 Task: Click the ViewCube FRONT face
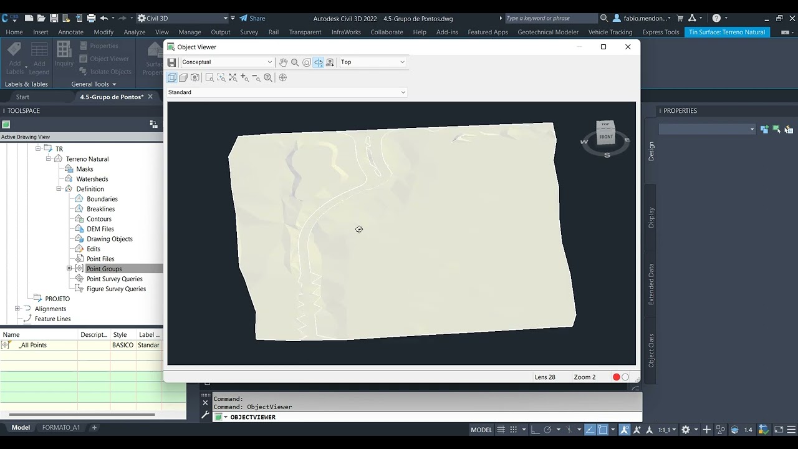[606, 137]
